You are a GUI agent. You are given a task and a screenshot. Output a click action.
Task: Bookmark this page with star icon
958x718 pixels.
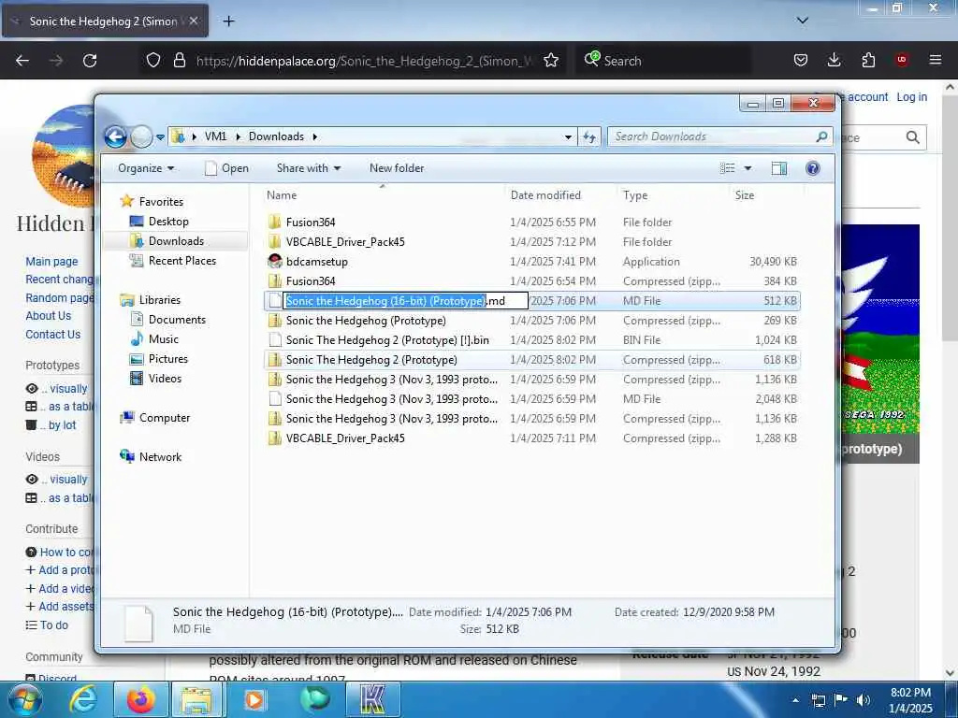(551, 60)
